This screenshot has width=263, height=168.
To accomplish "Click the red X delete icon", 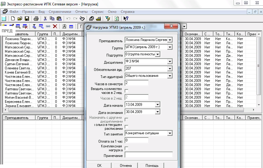I will click(55, 26).
